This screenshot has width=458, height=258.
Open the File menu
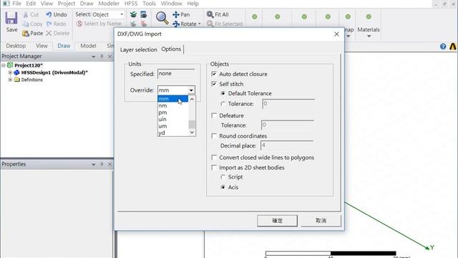[16, 4]
